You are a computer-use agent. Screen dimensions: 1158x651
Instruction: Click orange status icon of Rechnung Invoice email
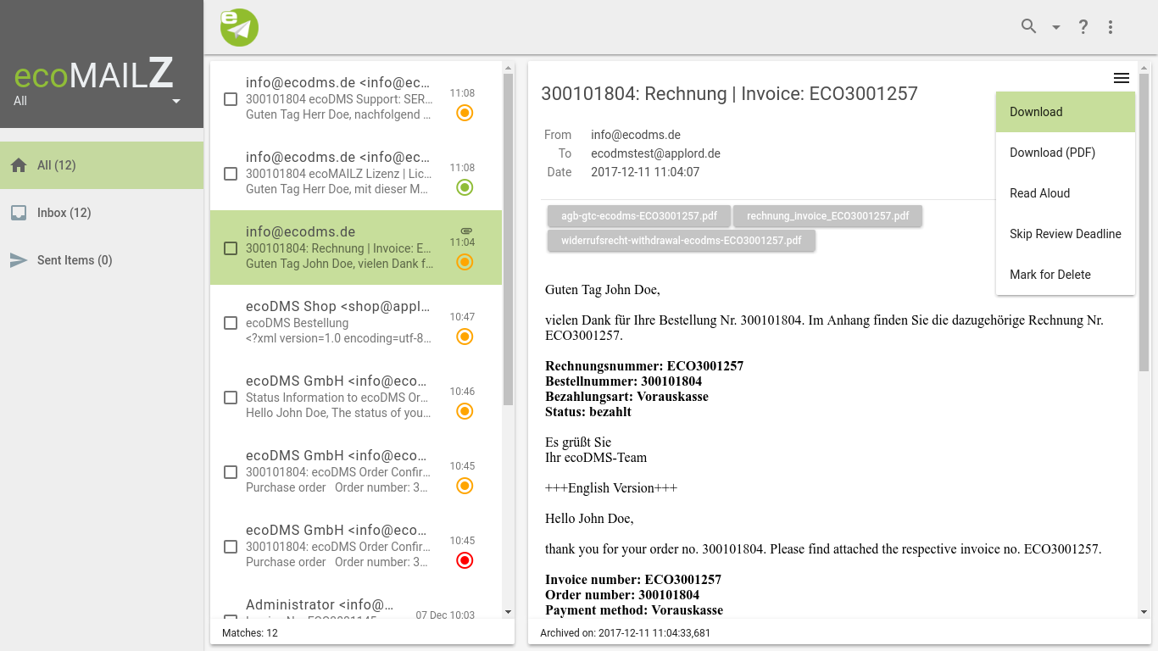point(465,262)
